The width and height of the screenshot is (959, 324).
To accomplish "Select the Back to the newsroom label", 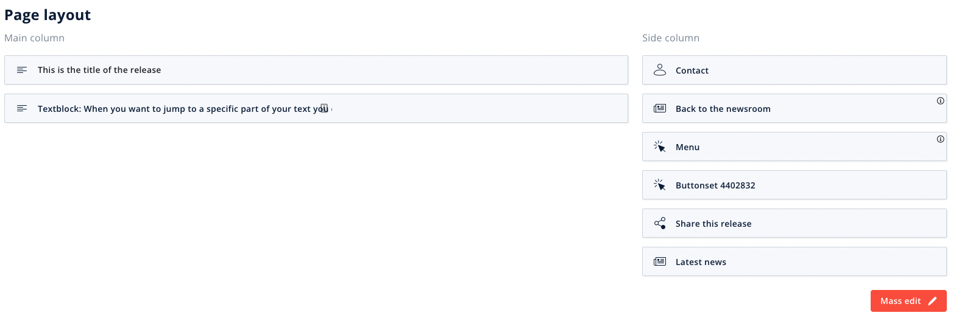I will 723,109.
